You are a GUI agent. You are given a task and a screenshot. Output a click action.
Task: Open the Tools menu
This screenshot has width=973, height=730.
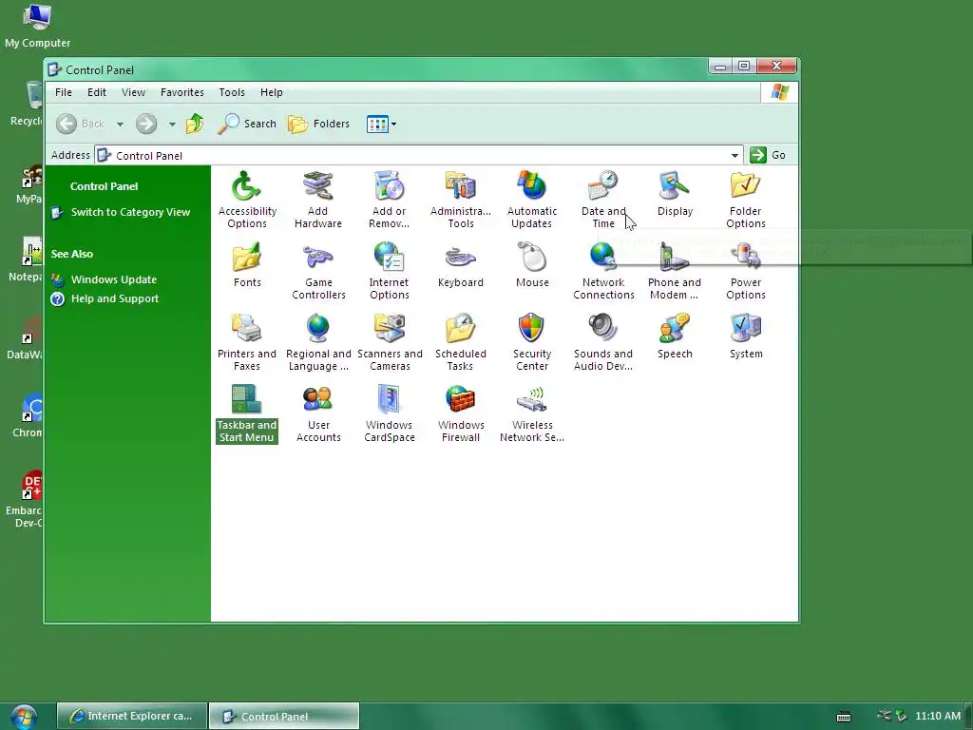232,92
